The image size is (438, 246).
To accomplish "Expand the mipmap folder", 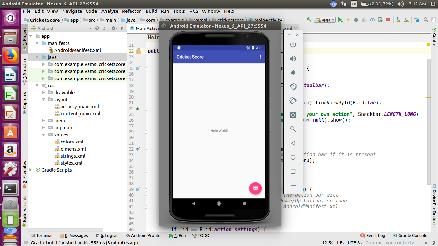I will click(x=44, y=128).
